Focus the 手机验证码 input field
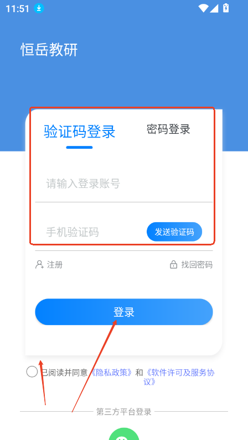This screenshot has width=248, height=440. coord(91,232)
